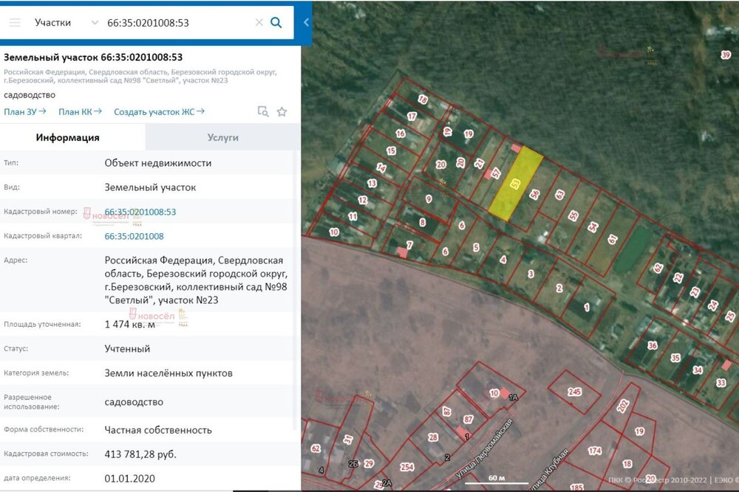Switch to the Услуги tab

(223, 137)
